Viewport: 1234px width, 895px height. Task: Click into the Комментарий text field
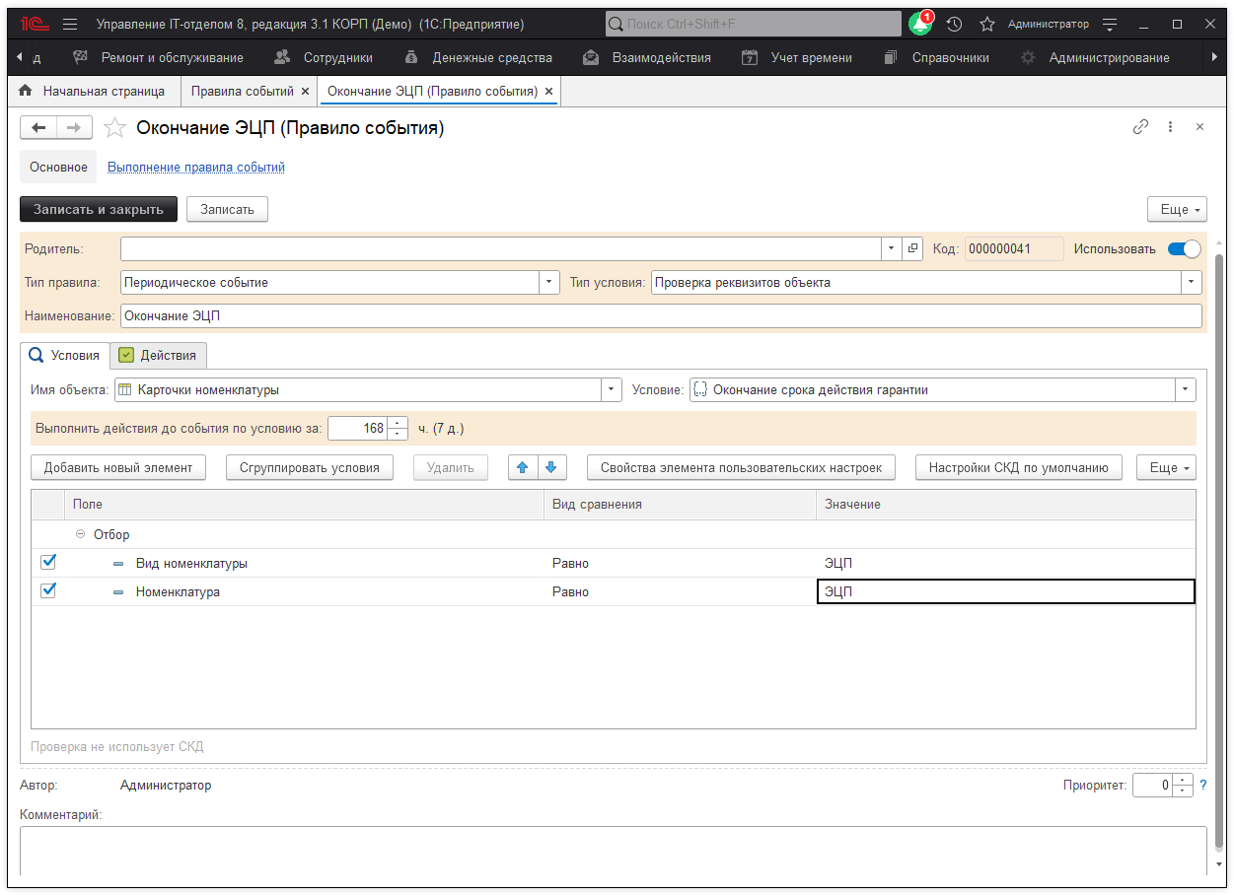612,850
